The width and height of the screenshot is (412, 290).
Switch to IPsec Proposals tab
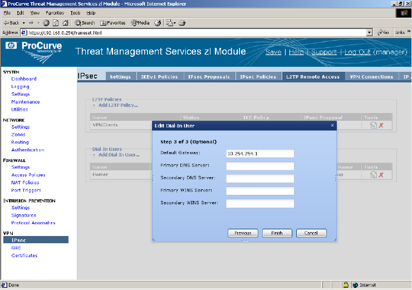[x=209, y=77]
